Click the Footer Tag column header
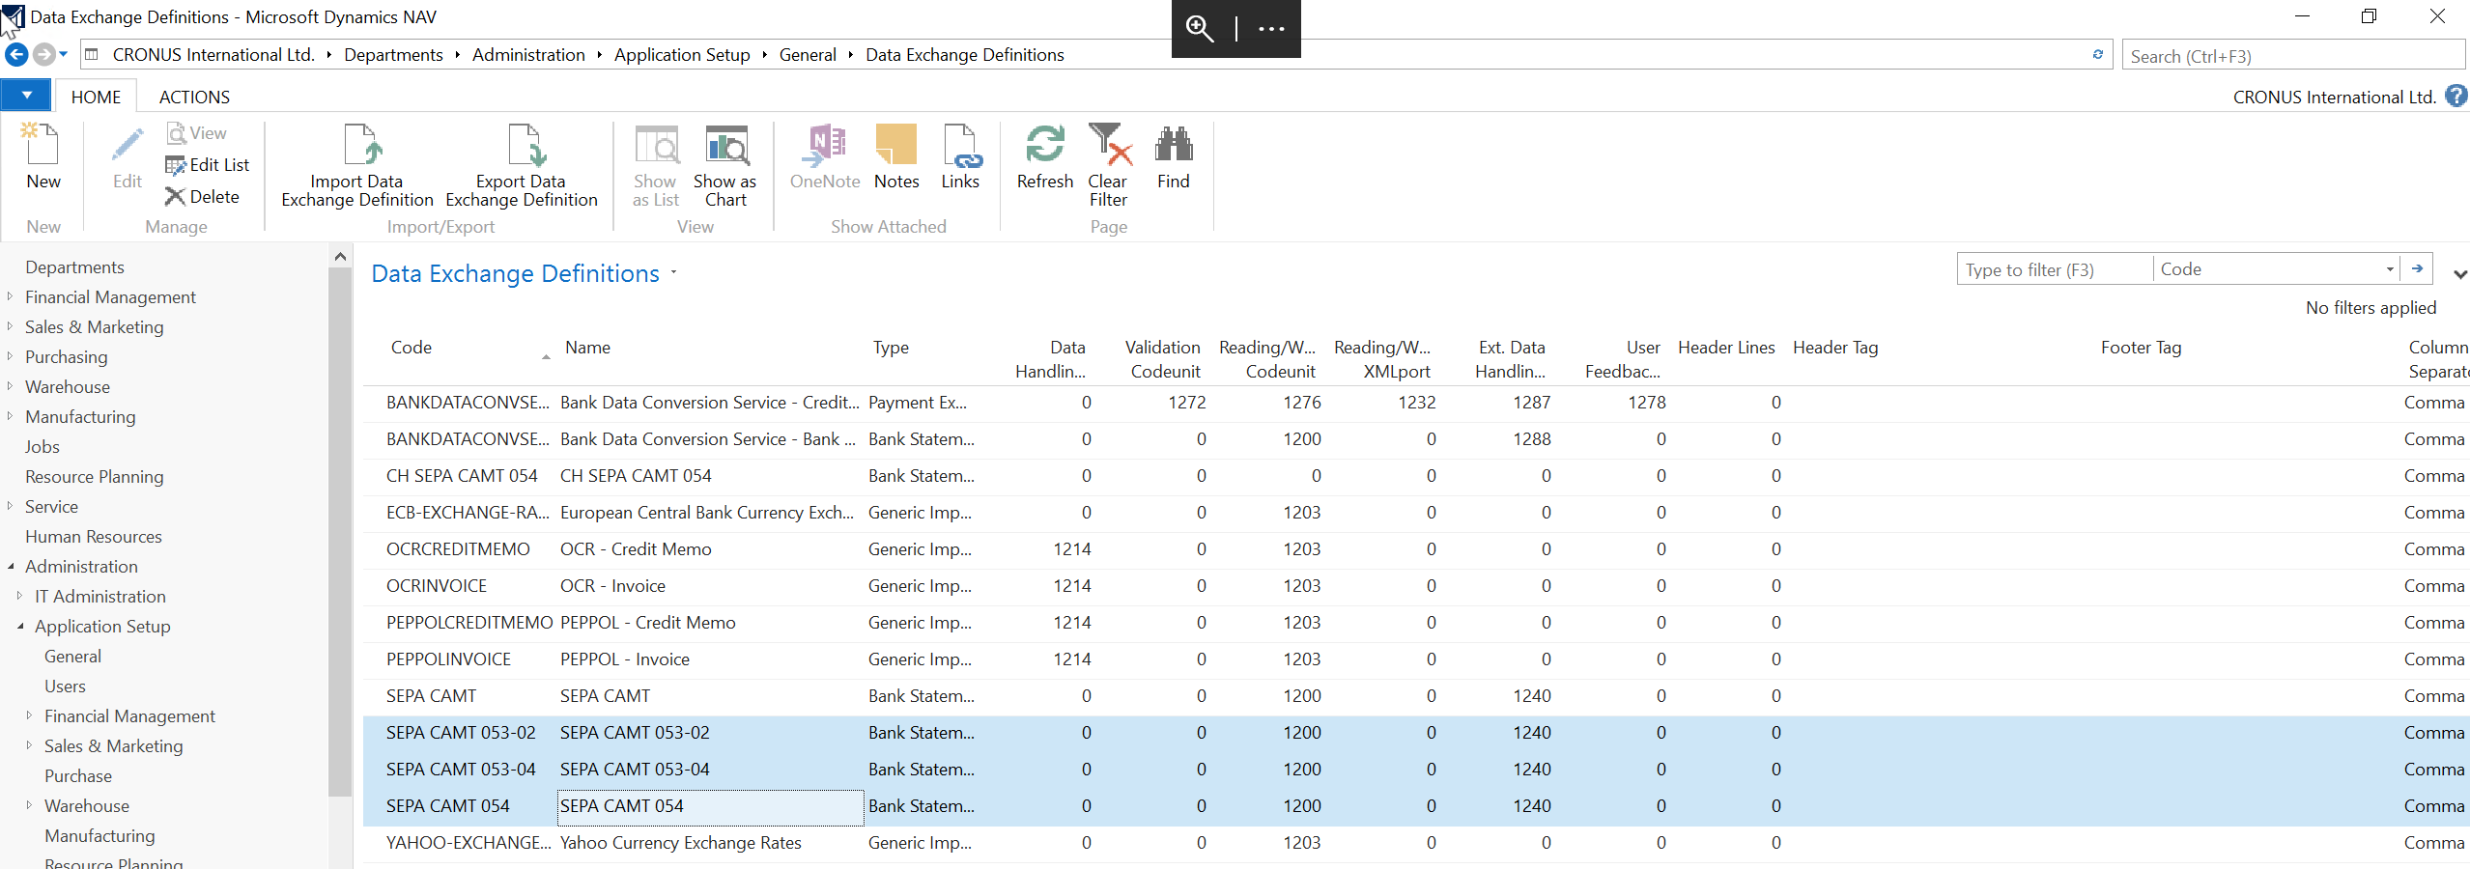This screenshot has width=2470, height=869. coord(2141,348)
